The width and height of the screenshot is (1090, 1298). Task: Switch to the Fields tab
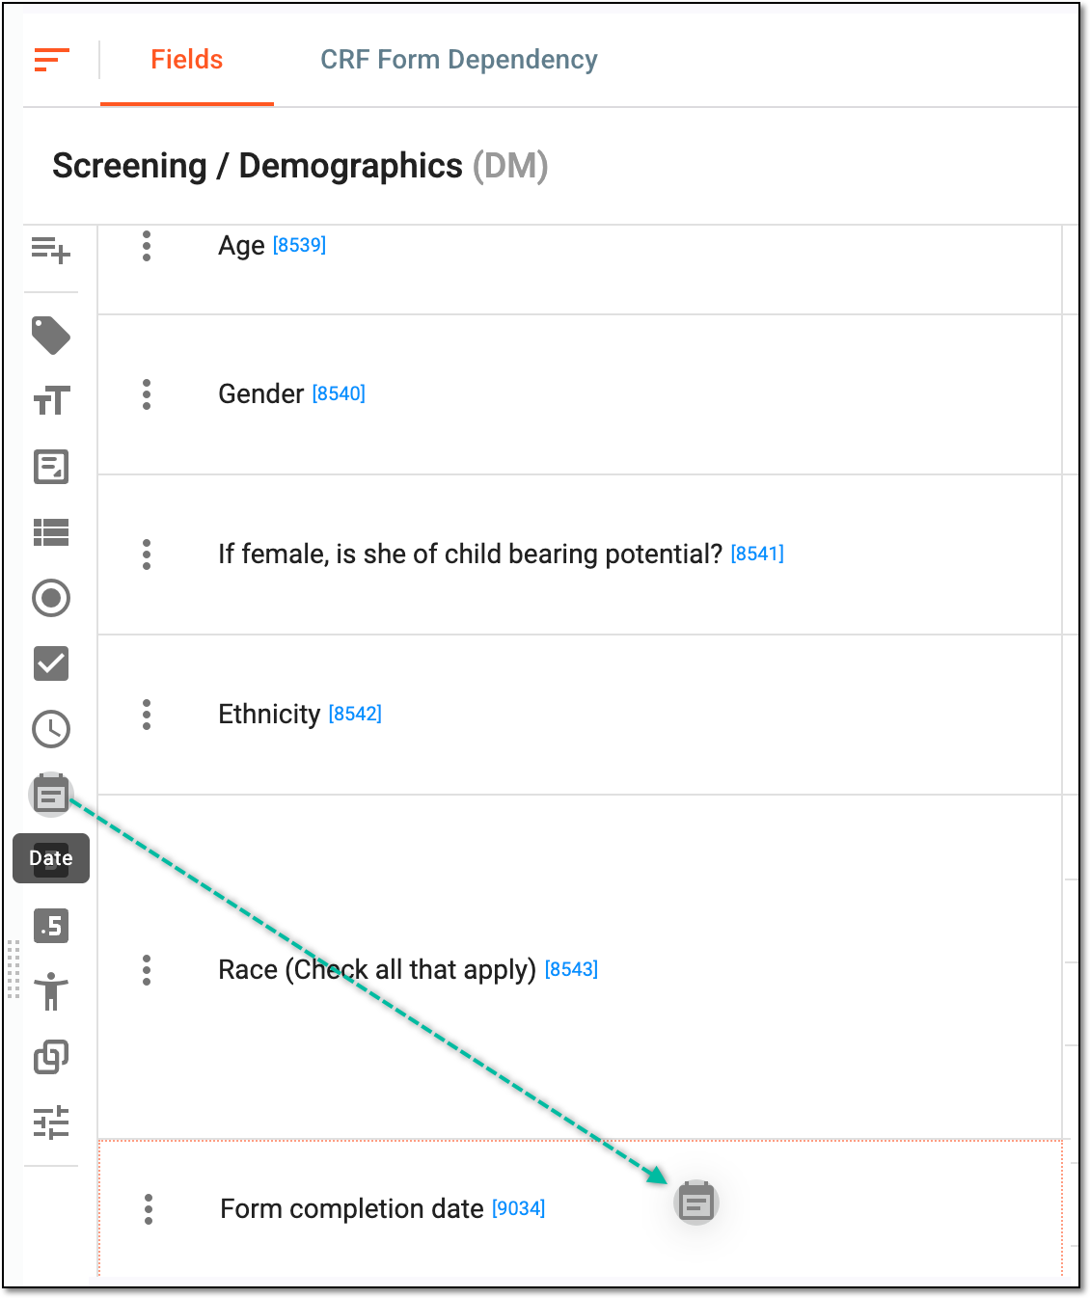[x=187, y=60]
